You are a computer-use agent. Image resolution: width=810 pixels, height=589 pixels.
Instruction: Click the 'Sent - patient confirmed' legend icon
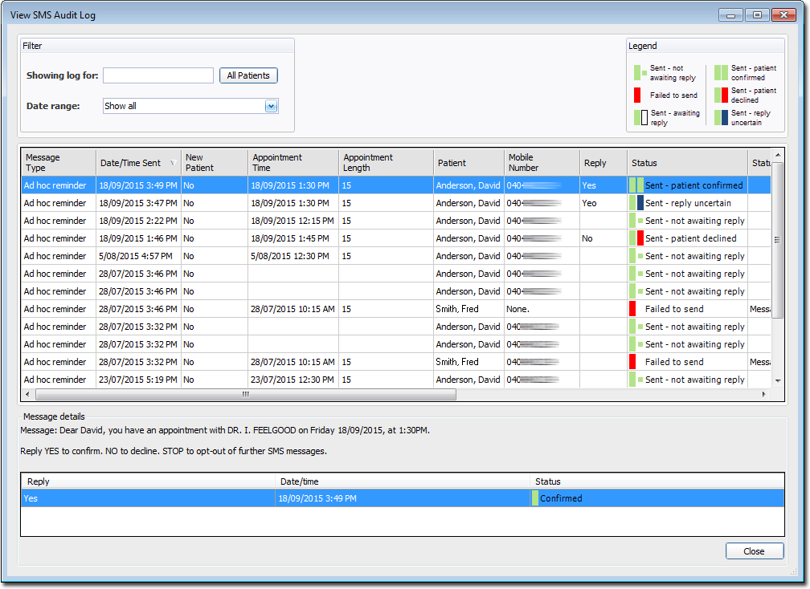(721, 73)
